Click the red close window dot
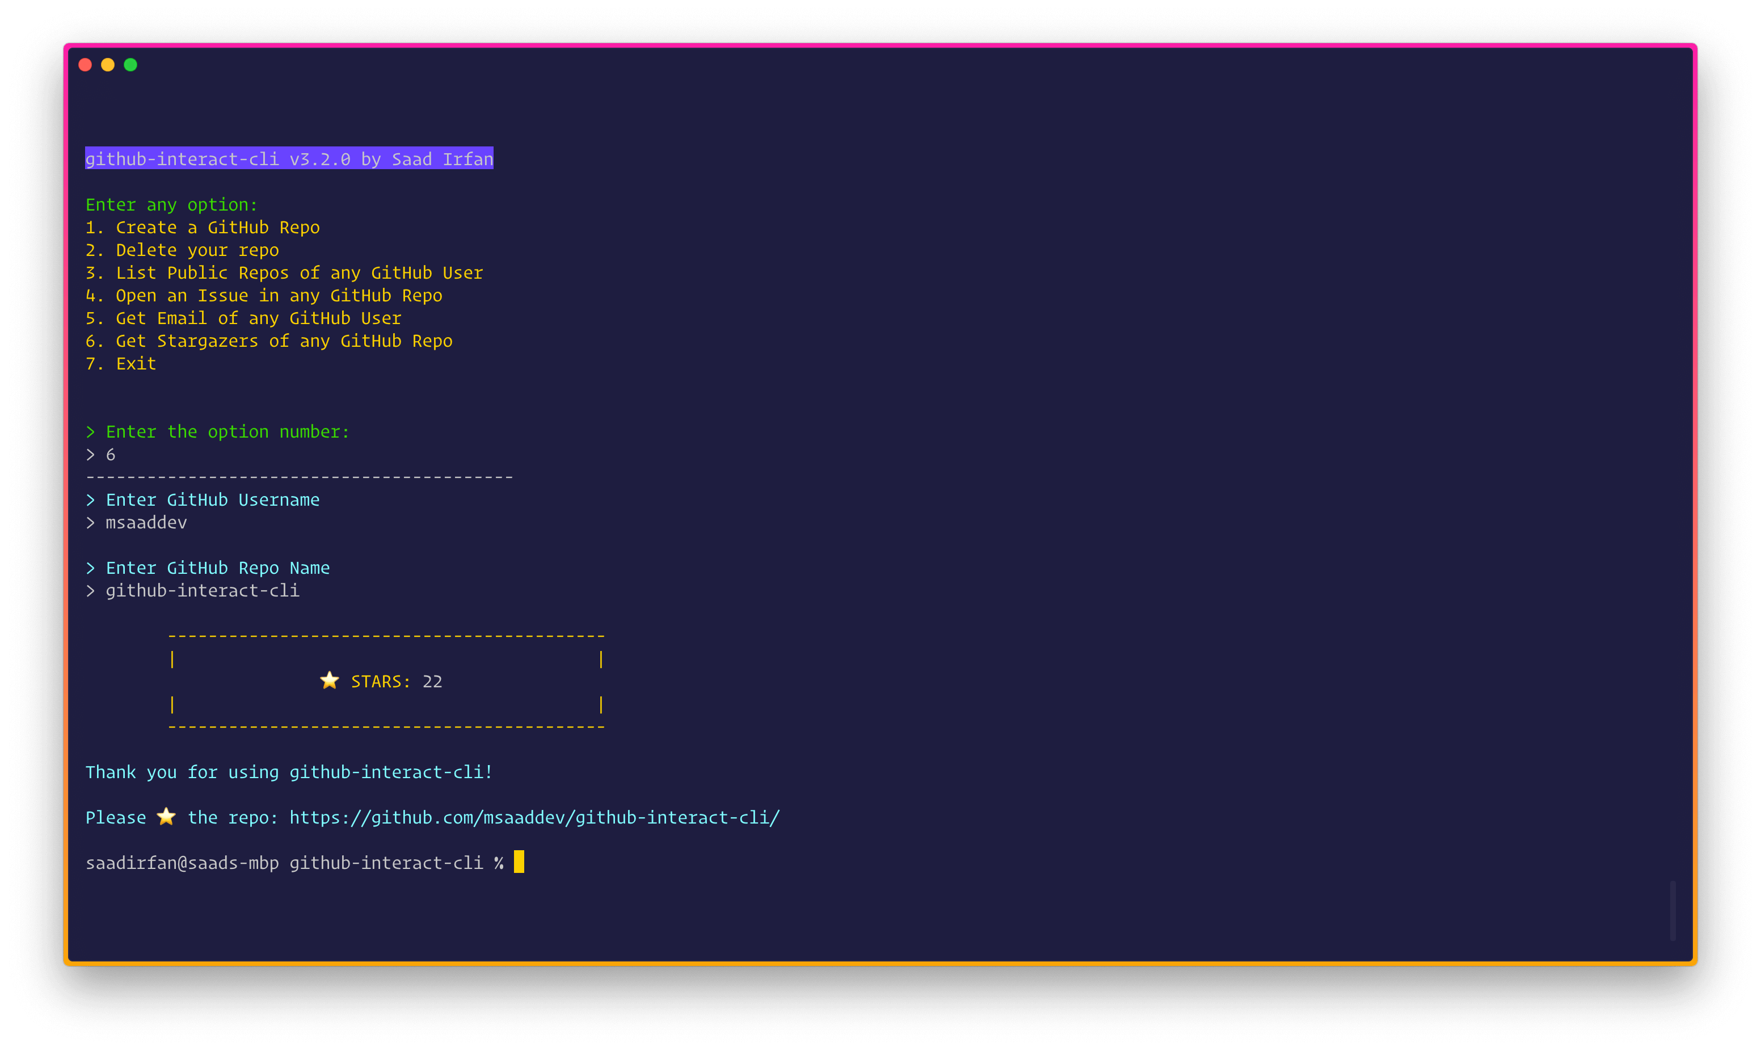The width and height of the screenshot is (1761, 1050). [x=85, y=65]
